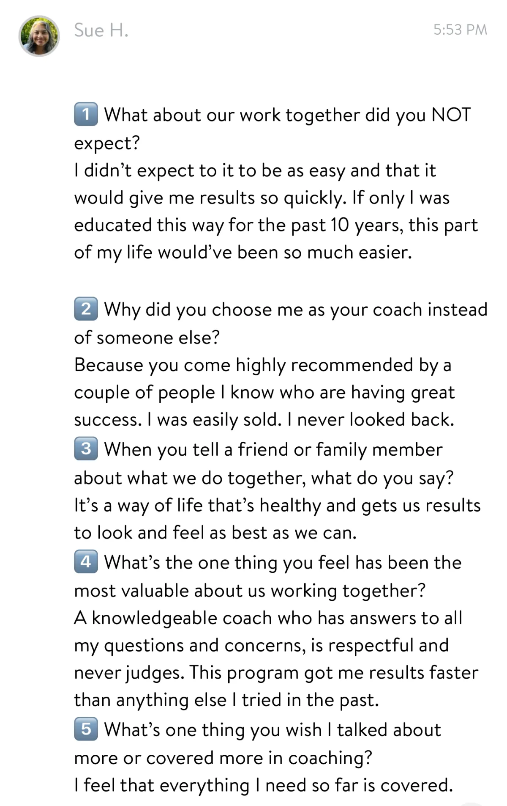The height and width of the screenshot is (806, 507).
Task: Click the sentence 'I was easily sold. I never looked back.'
Action: click(300, 419)
